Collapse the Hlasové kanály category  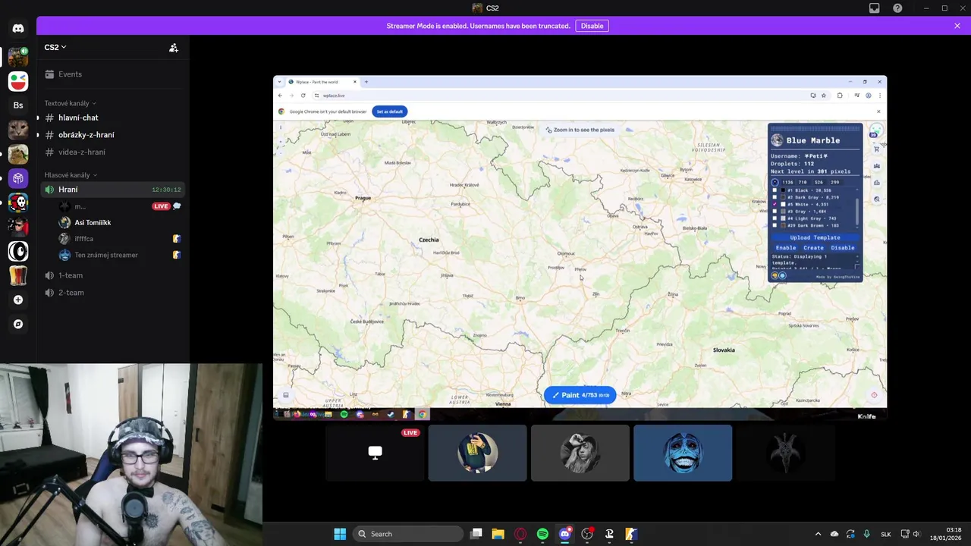(x=71, y=175)
